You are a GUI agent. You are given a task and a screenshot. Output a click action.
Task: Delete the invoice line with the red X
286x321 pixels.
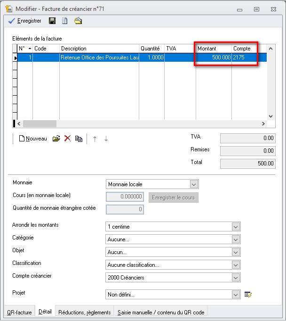(x=67, y=139)
